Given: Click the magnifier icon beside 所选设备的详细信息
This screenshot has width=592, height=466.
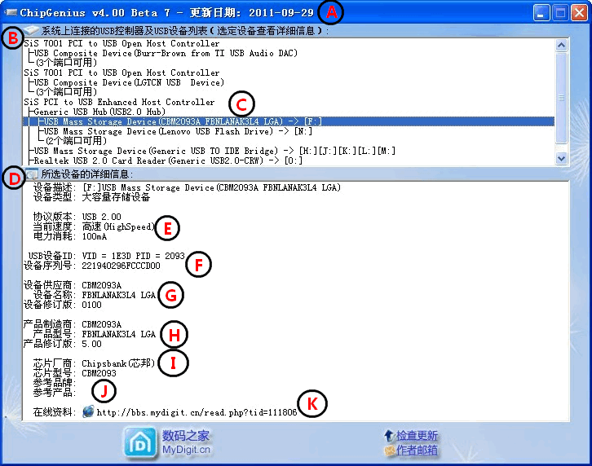Looking at the screenshot, I should (x=31, y=174).
